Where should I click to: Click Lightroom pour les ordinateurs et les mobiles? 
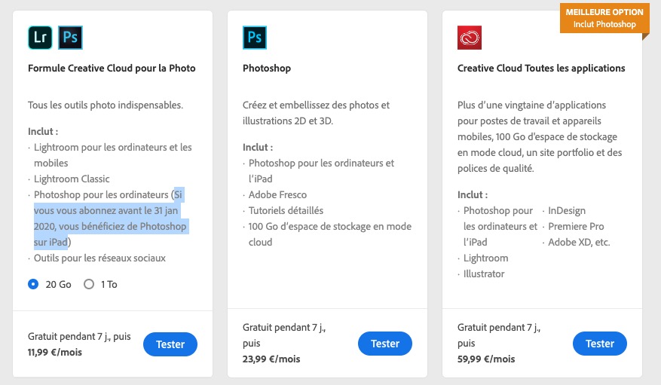click(x=113, y=155)
